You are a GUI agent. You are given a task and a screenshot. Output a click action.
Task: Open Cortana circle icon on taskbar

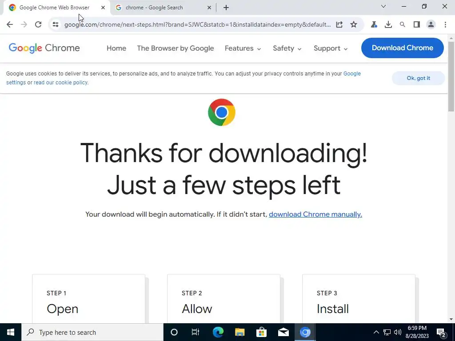[174, 332]
